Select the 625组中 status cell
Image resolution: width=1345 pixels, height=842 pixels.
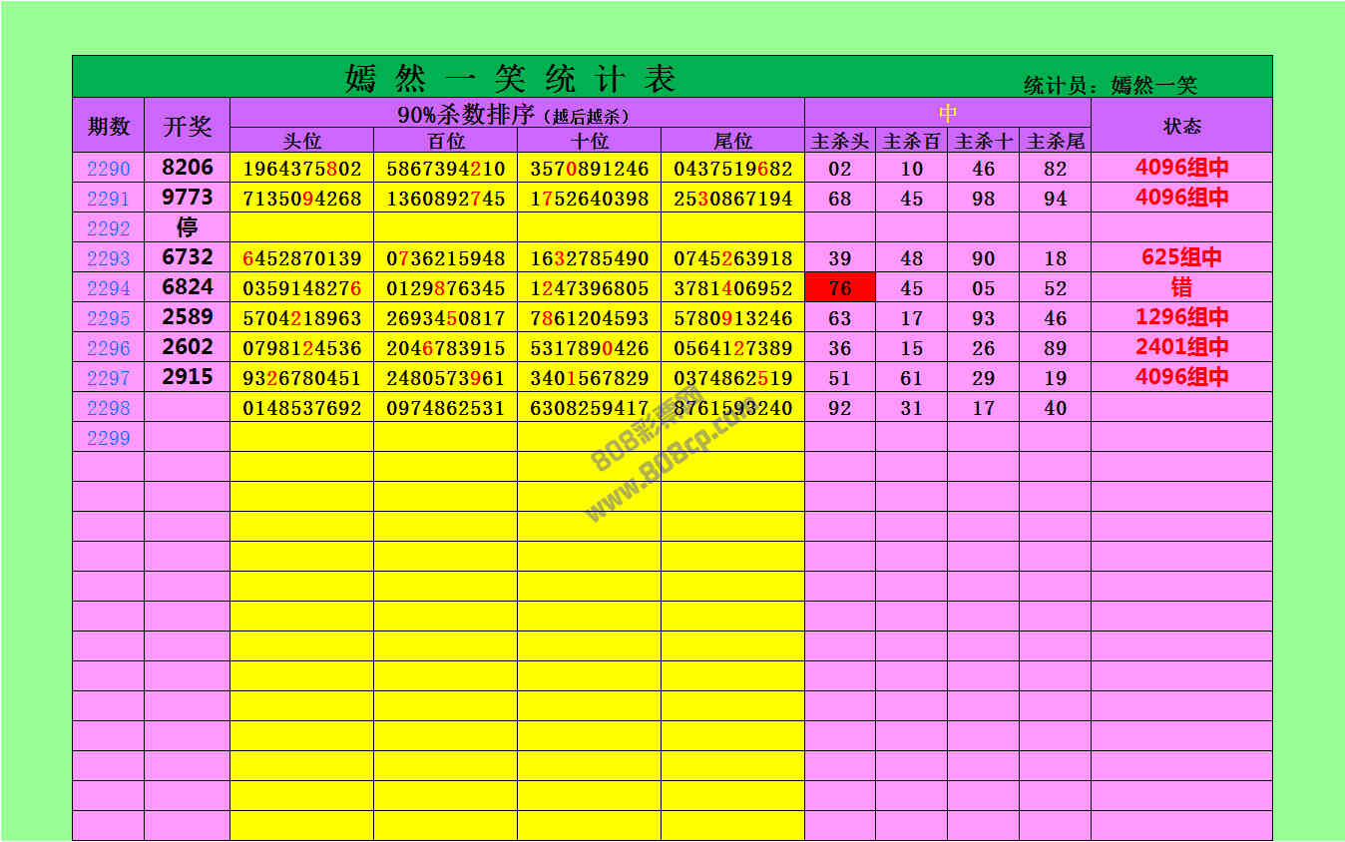click(x=1181, y=257)
